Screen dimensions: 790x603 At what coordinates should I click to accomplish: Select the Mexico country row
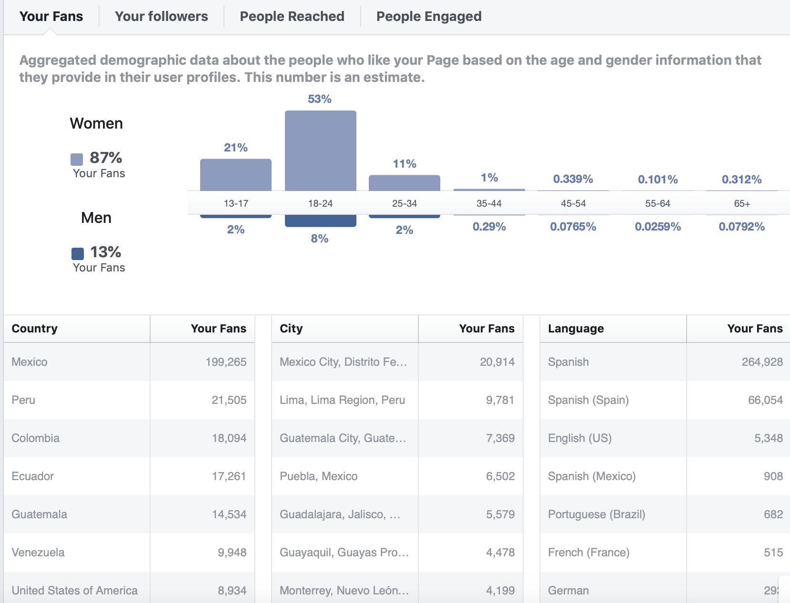tap(129, 362)
